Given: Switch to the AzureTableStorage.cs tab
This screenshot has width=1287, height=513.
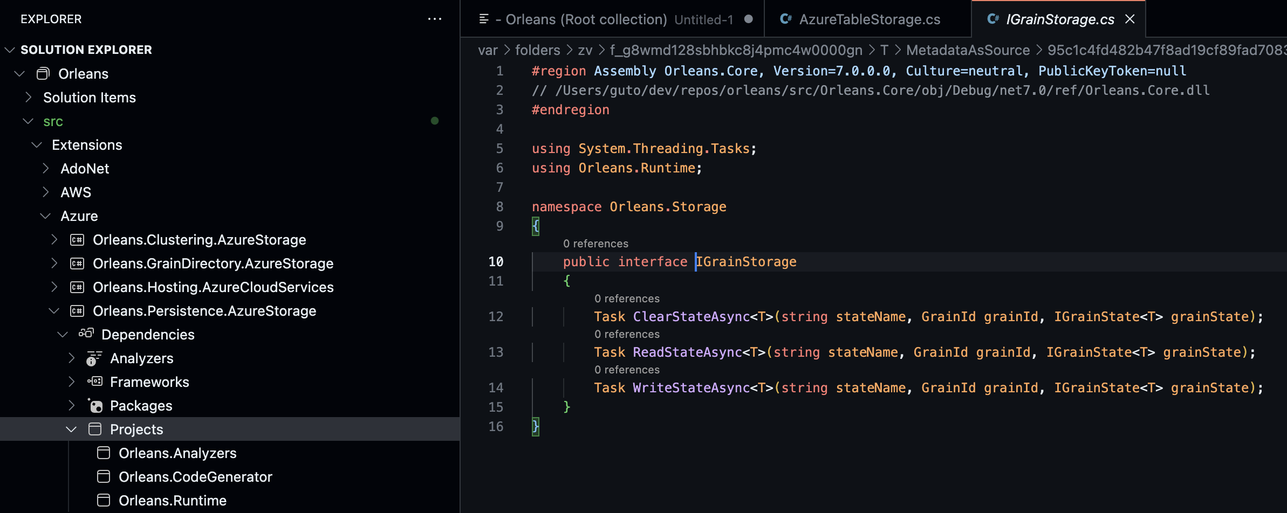Looking at the screenshot, I should click(870, 19).
